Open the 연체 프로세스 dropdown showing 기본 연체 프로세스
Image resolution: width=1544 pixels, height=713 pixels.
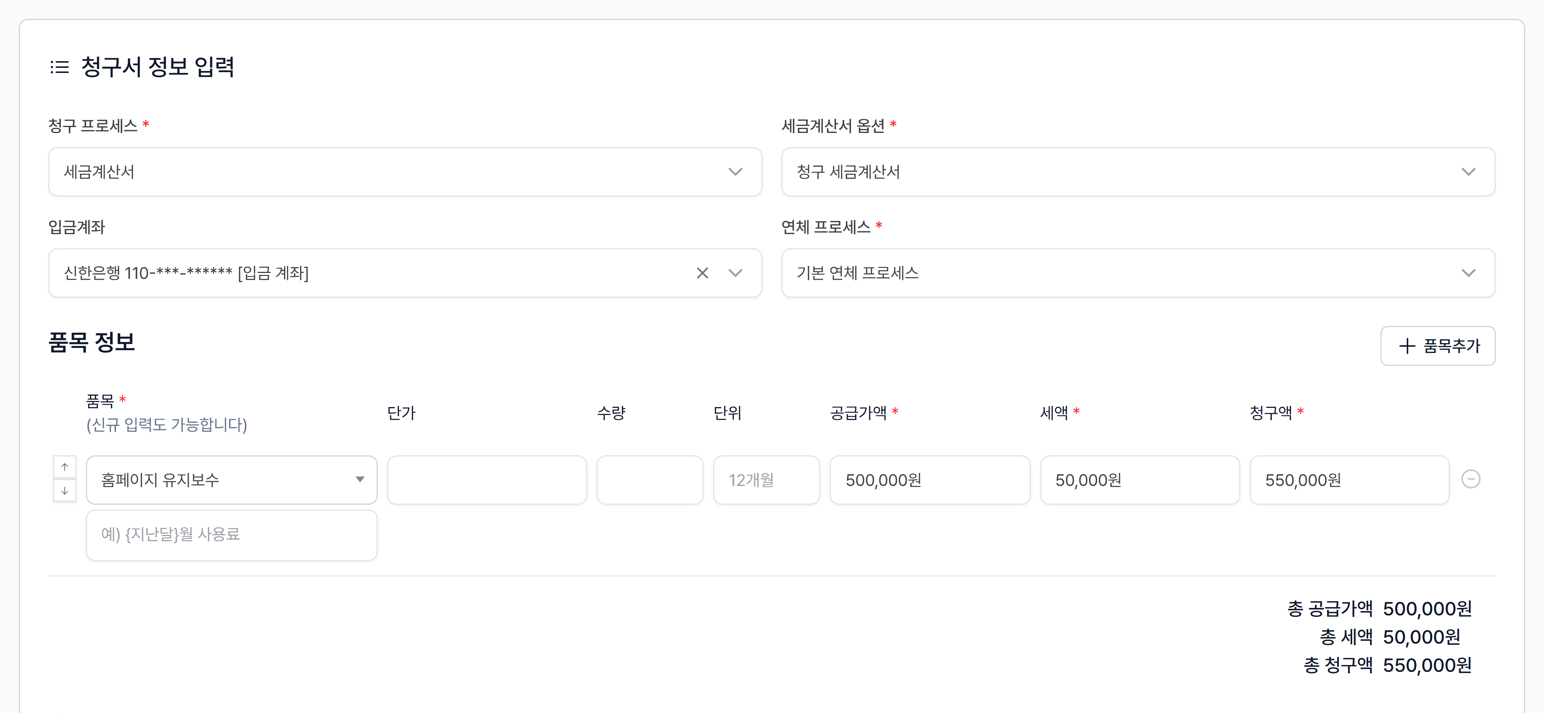coord(1138,273)
